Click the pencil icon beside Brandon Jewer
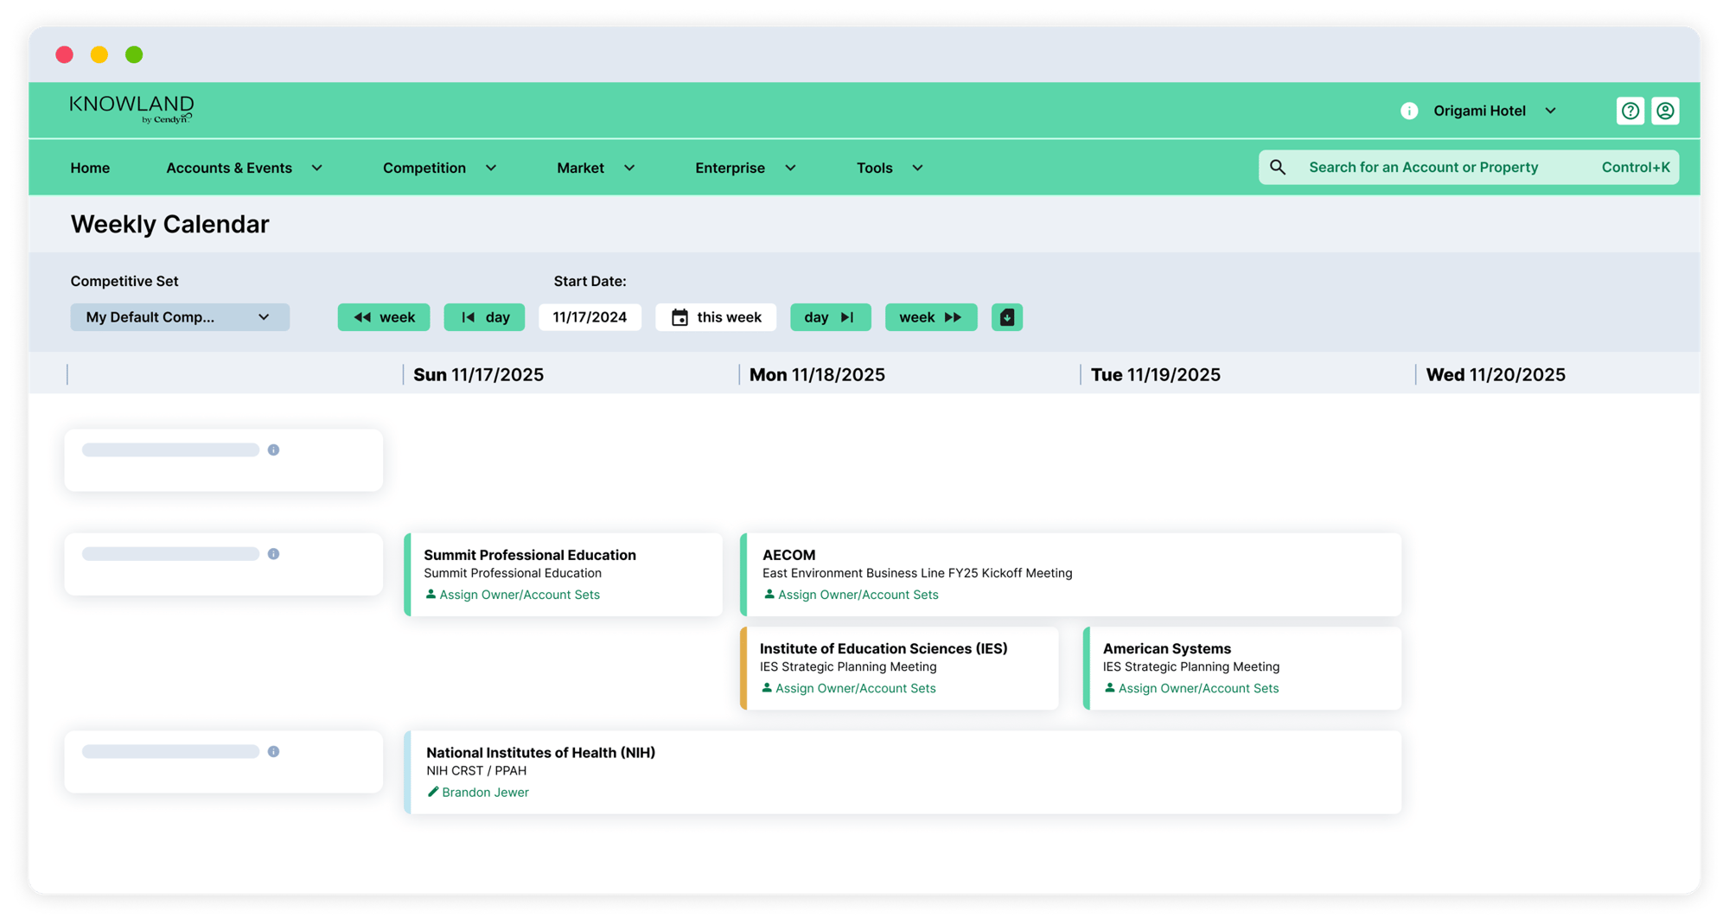Viewport: 1729px width, 924px height. tap(433, 792)
